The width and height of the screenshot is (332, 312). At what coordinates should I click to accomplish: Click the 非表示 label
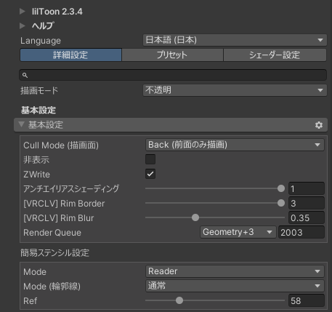(36, 160)
